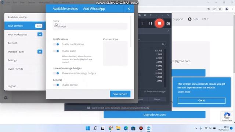
Task: Take a screenshot with Bandicam camera icon
Action: 168,23
